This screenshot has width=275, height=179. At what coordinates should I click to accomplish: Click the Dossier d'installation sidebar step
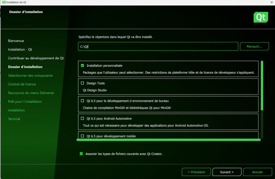point(25,67)
